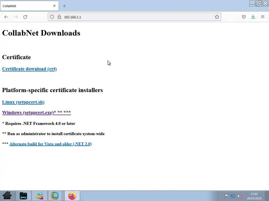Download the certificate (crt) link
Viewport: 269px width, 201px height.
point(29,69)
